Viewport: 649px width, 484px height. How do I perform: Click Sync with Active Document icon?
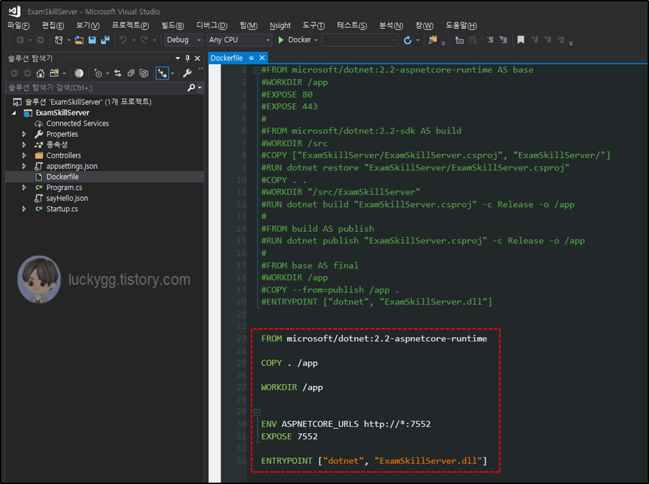tap(118, 74)
